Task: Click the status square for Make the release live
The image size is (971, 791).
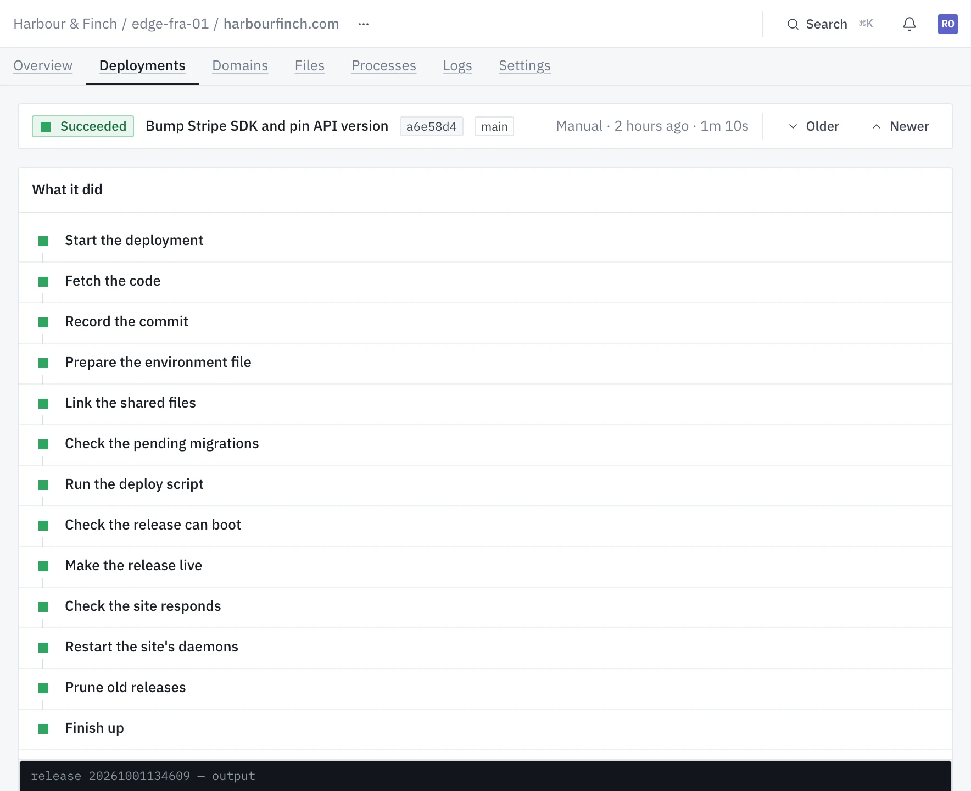Action: point(43,566)
